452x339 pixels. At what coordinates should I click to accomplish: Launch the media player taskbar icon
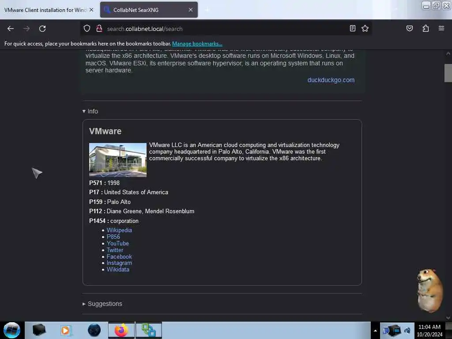tap(65, 330)
